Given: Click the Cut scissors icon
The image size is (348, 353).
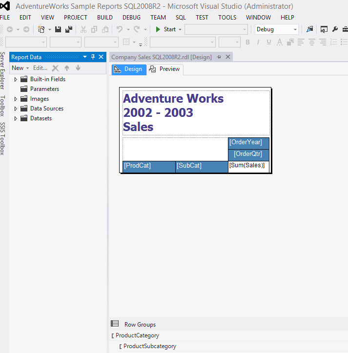Looking at the screenshot, I should click(x=83, y=29).
